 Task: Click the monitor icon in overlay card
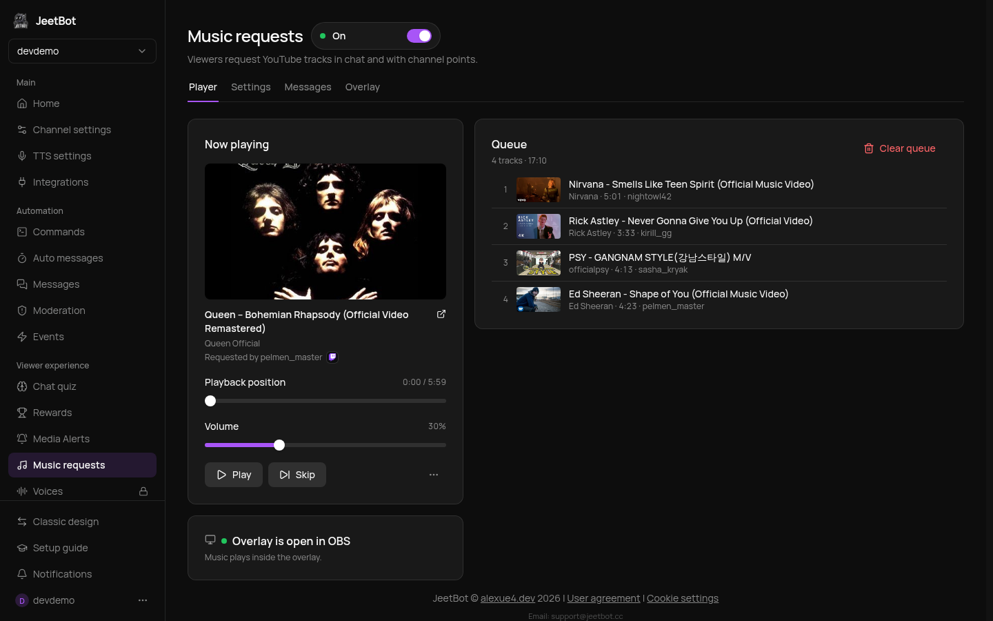click(210, 540)
